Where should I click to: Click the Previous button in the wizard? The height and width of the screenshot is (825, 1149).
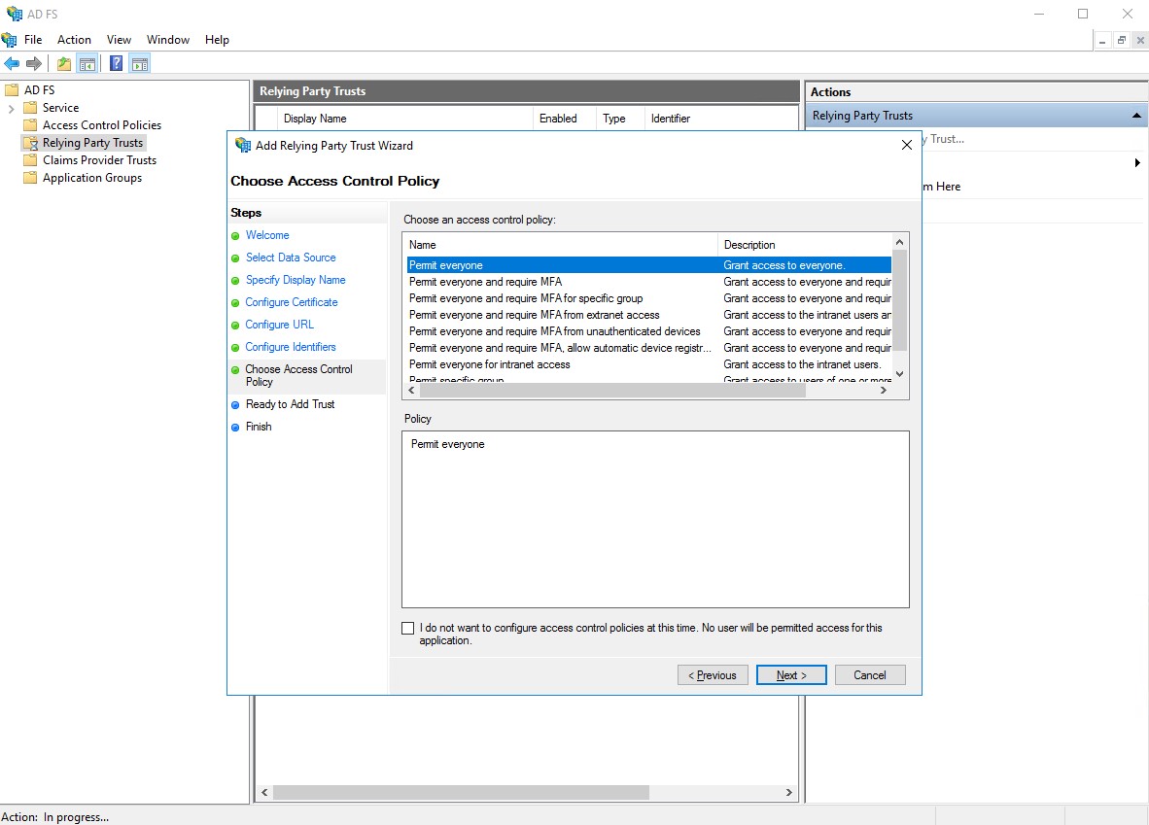(713, 674)
